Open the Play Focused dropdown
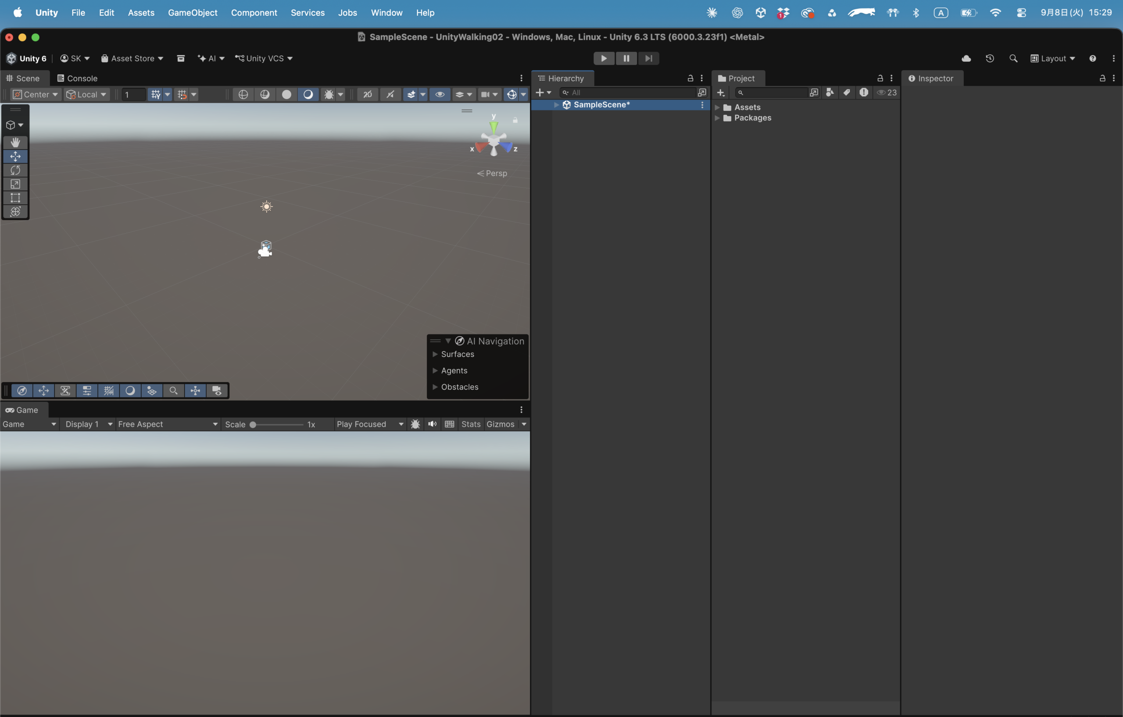1123x717 pixels. pos(370,424)
